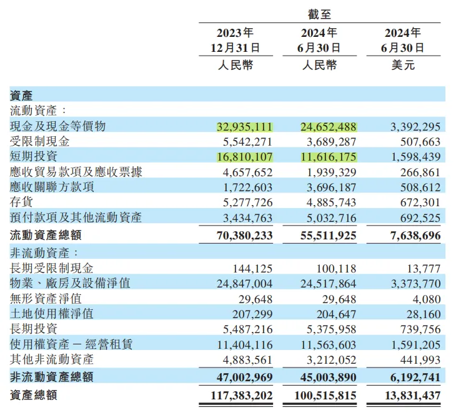Click the total assets value 117,383,202
This screenshot has height=415, width=456.
242,396
